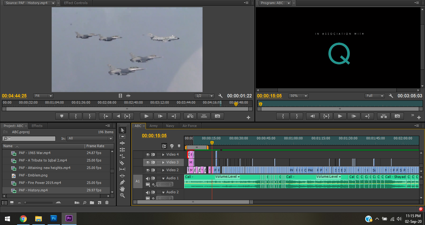Click Insert button in Source monitor
The image size is (425, 225).
click(190, 116)
